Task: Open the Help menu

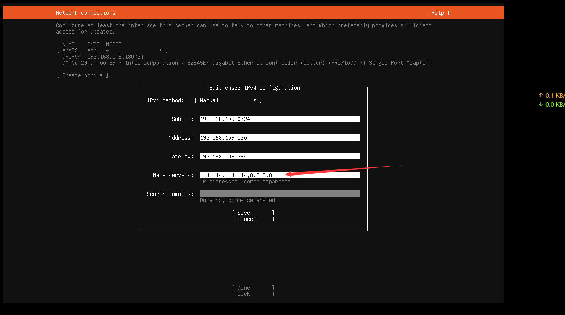Action: coord(438,13)
